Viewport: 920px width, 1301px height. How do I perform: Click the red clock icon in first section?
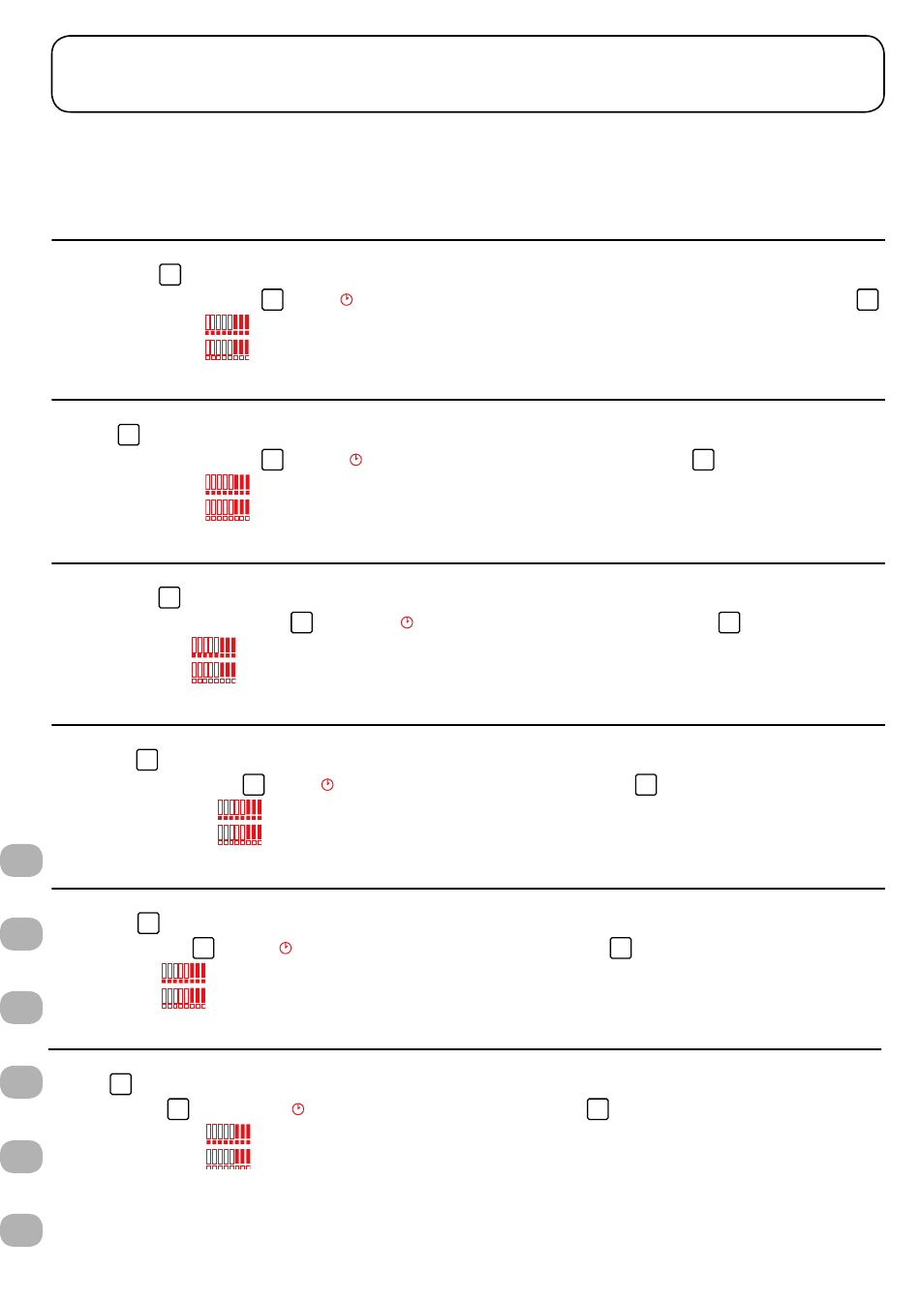[x=347, y=300]
